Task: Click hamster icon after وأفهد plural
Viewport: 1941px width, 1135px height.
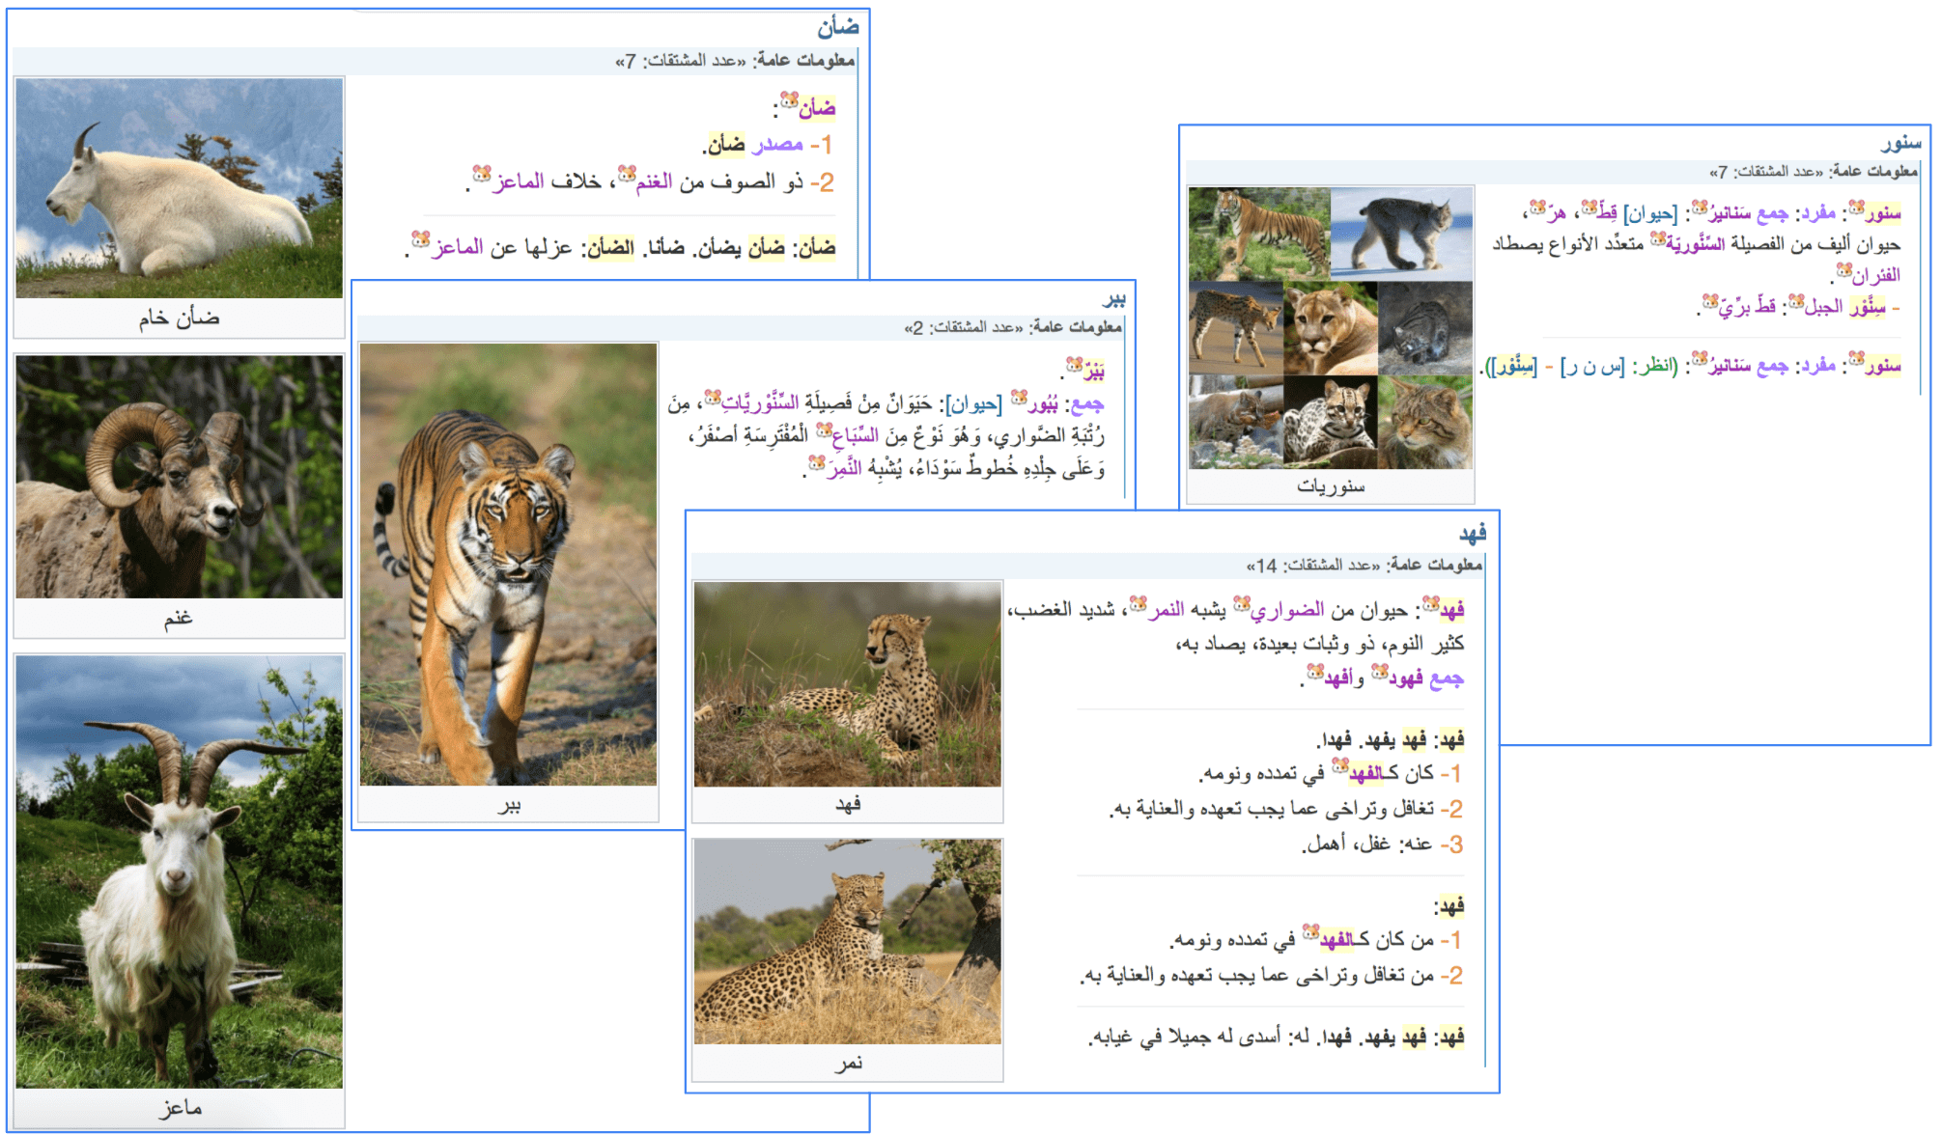Action: (1315, 671)
